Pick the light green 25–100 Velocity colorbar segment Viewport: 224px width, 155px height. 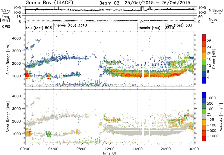point(204,111)
